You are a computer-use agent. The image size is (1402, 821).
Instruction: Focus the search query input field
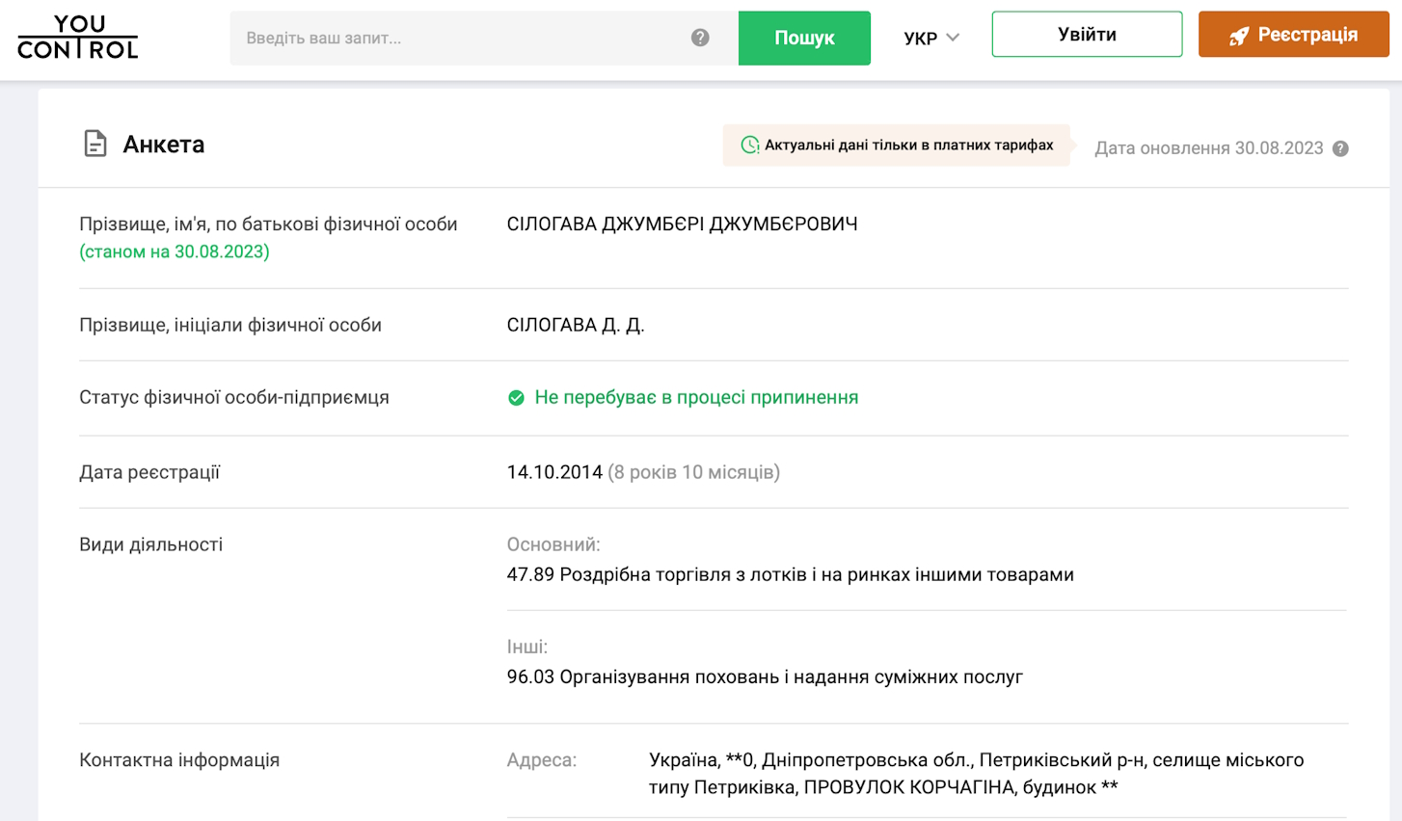463,39
